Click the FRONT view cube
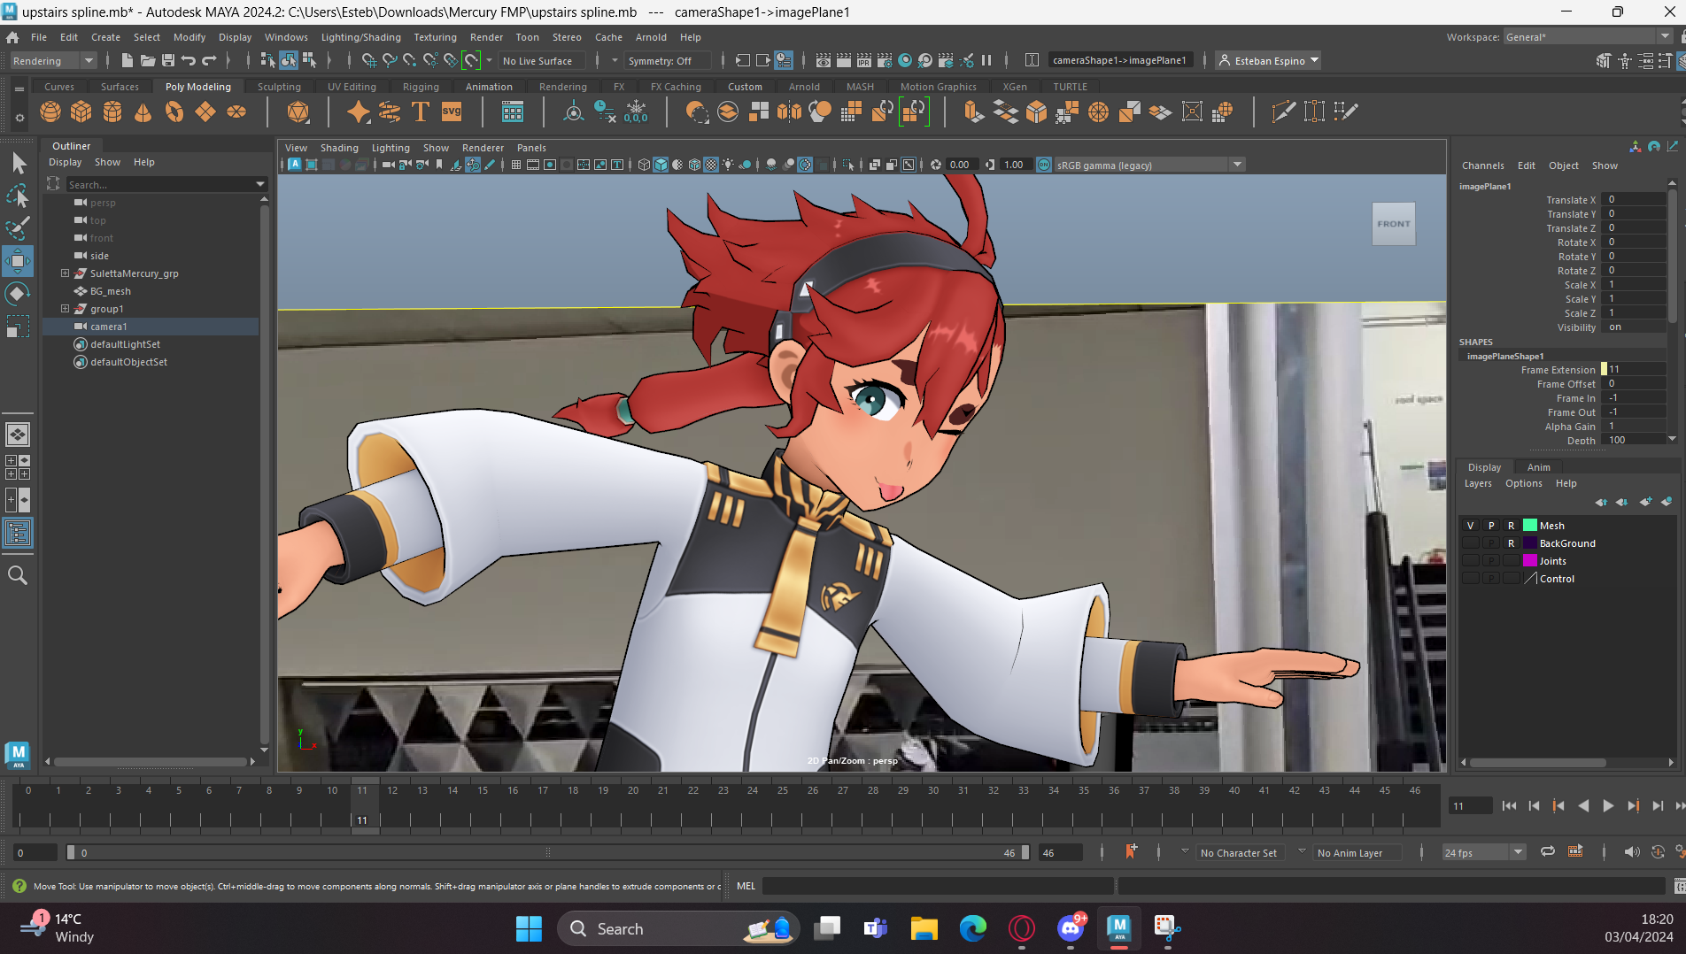The image size is (1686, 954). tap(1393, 224)
